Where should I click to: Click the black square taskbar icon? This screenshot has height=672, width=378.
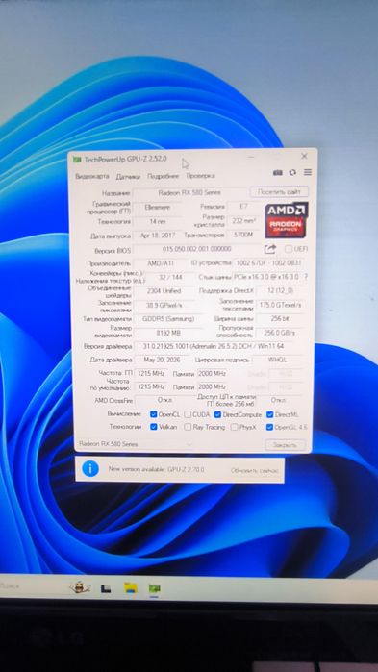tap(106, 588)
